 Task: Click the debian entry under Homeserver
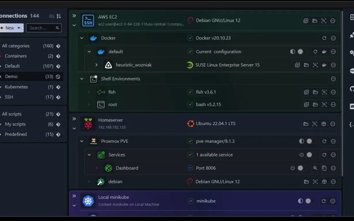(x=115, y=182)
